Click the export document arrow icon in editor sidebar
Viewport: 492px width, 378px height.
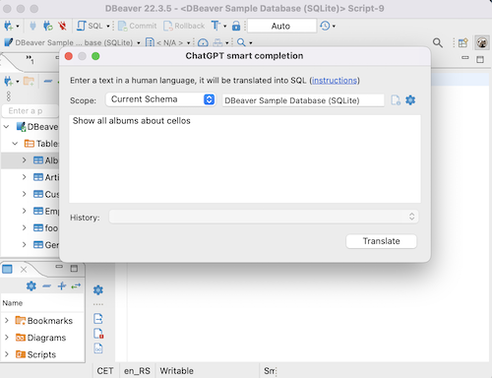click(x=98, y=319)
